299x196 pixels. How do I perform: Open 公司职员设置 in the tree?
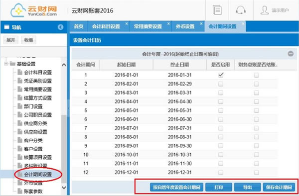point(38,115)
